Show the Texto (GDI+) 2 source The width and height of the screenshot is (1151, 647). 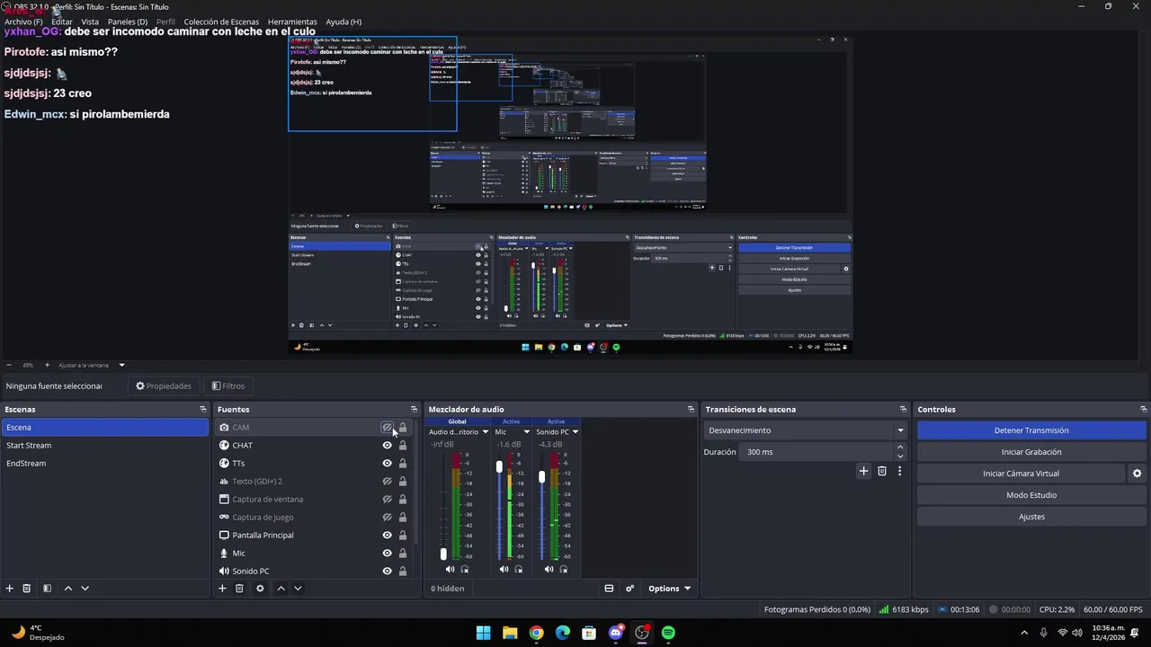tap(387, 482)
